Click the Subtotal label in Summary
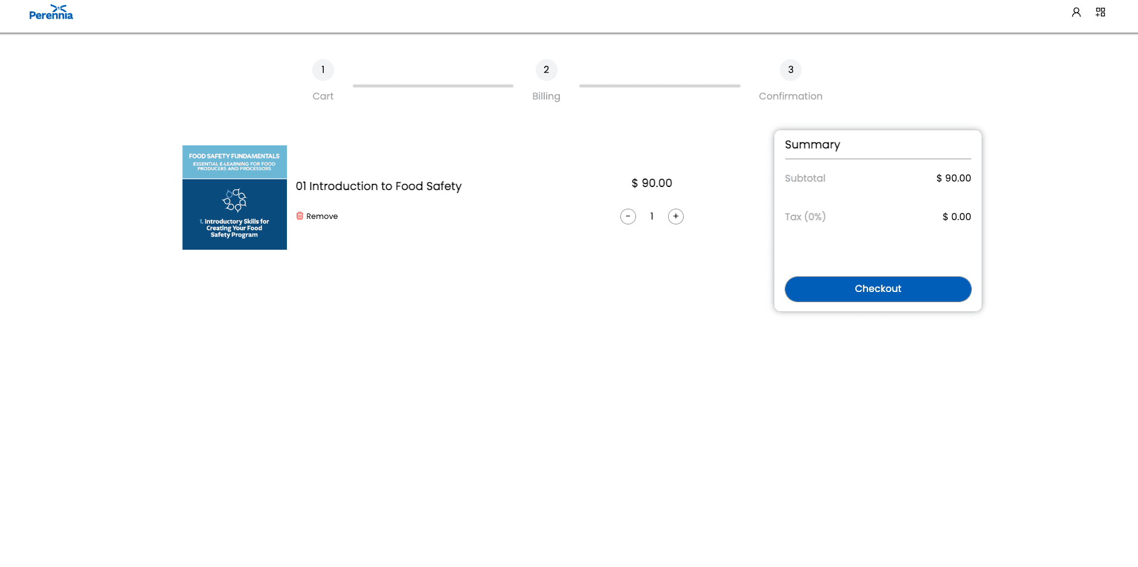The width and height of the screenshot is (1138, 567). pos(805,178)
